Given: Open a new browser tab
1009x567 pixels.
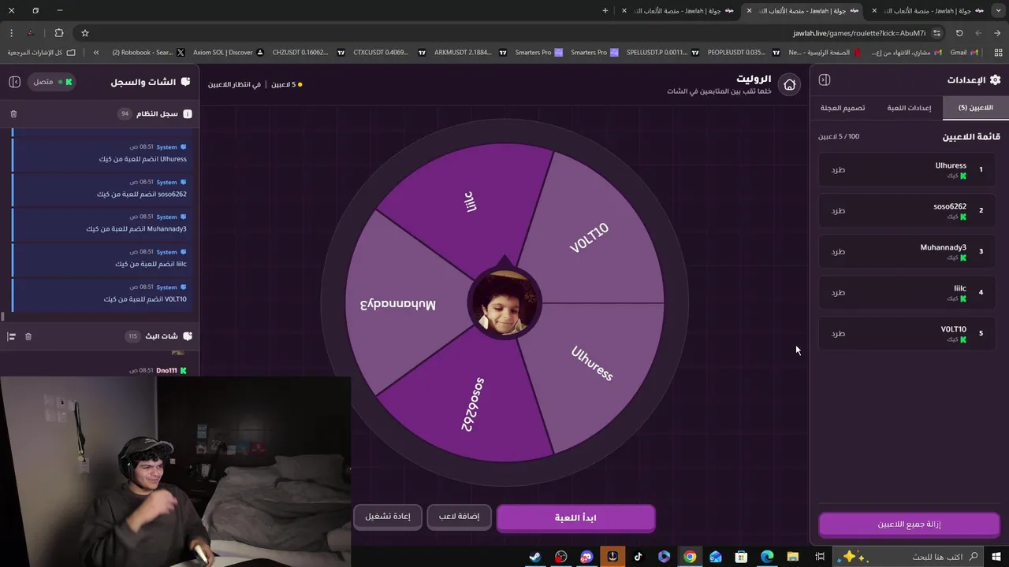Looking at the screenshot, I should (605, 10).
